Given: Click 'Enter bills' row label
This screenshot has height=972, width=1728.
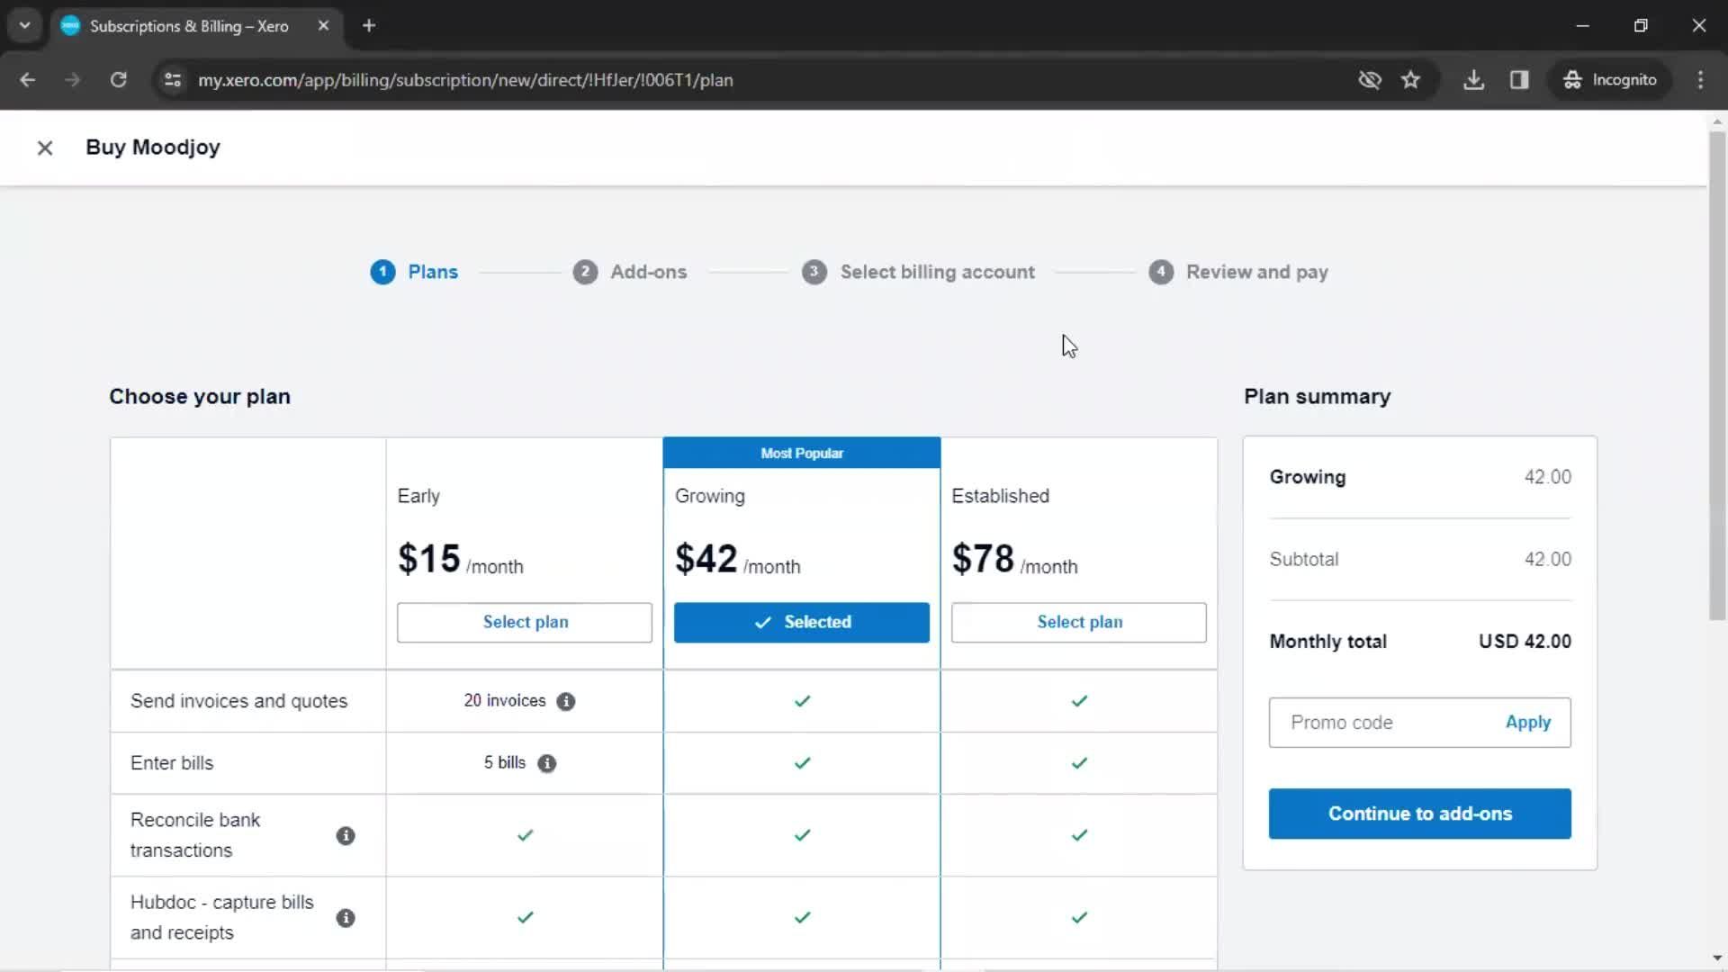Looking at the screenshot, I should [172, 763].
